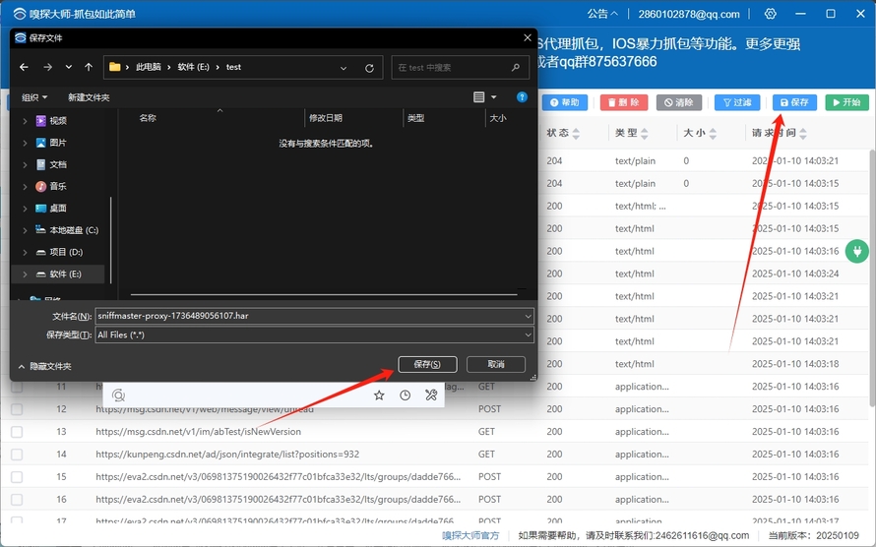
Task: Open the 公告 announcement menu
Action: point(602,14)
